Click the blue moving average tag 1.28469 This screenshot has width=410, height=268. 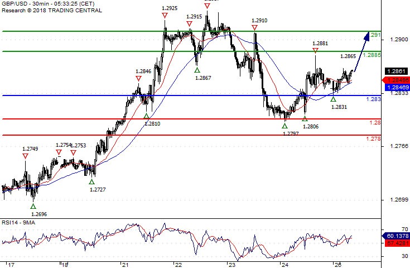click(396, 88)
